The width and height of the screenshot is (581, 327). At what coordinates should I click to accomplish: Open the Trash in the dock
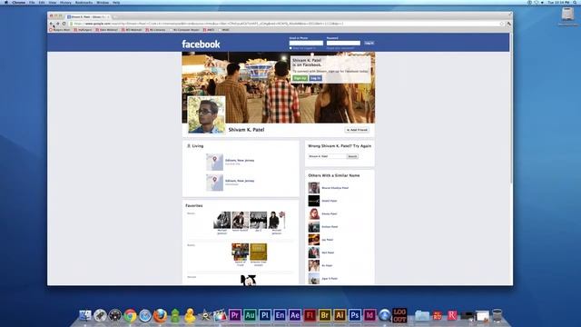point(497,316)
